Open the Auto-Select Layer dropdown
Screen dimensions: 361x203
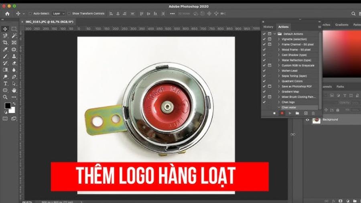tap(58, 14)
